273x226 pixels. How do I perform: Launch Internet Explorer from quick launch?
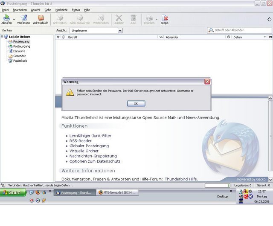coord(32,192)
